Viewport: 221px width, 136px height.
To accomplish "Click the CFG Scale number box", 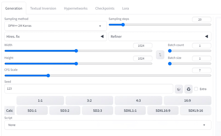I will 202,70.
